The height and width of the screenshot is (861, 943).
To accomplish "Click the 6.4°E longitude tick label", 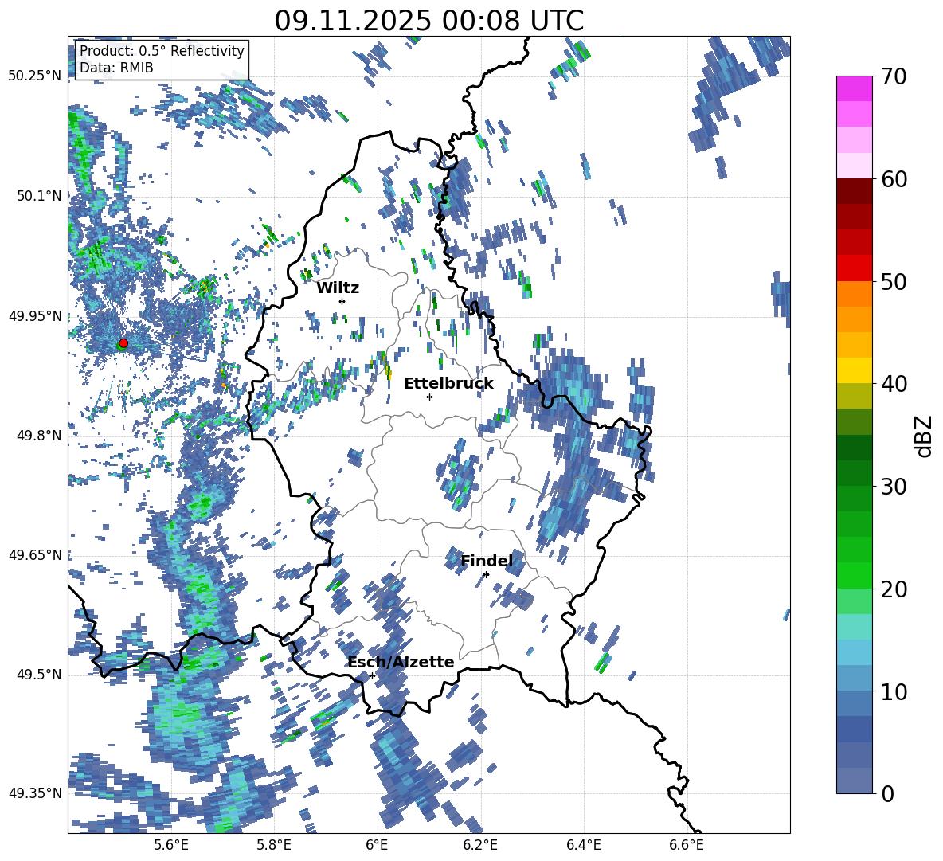I will point(583,846).
